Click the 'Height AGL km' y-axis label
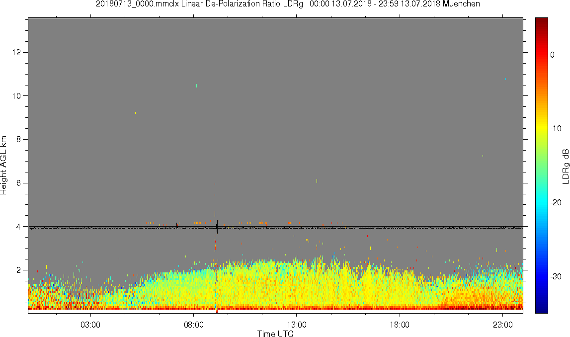Viewport: 570px width, 337px height. 3,166
